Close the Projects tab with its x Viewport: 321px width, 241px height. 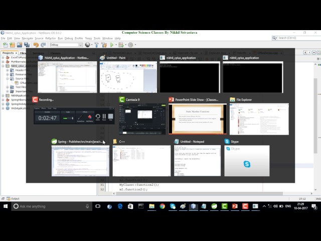(17, 53)
